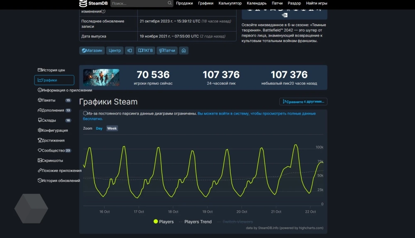Toggle Players Trend series in legend

click(x=195, y=222)
